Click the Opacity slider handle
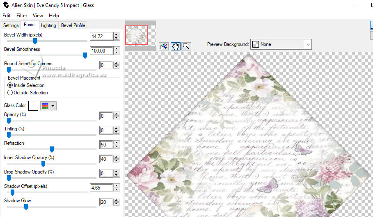The width and height of the screenshot is (373, 217). (9, 121)
